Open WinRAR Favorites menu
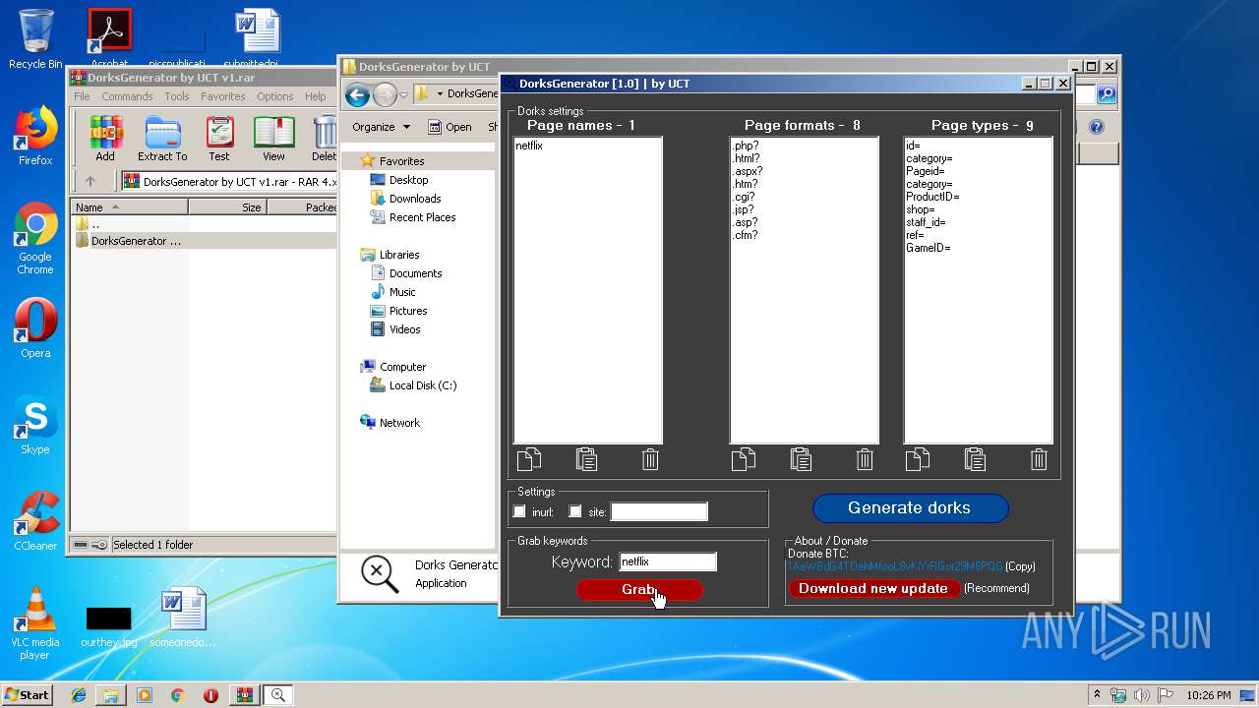 click(x=223, y=96)
